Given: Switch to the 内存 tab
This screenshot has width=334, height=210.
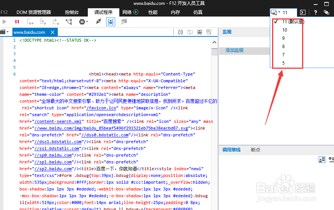Looking at the screenshot, I should [175, 12].
